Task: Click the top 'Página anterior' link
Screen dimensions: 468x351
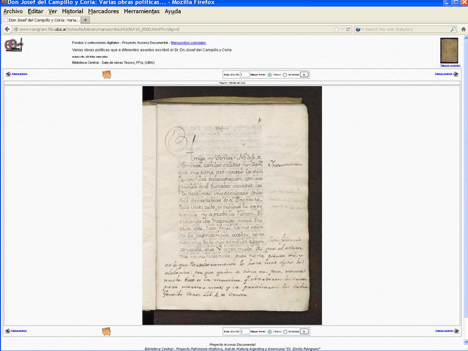Action: [x=19, y=74]
